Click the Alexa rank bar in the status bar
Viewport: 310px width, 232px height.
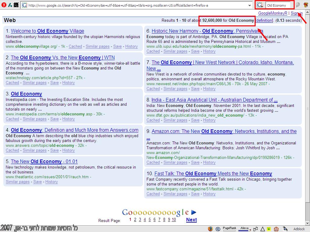tap(245, 229)
